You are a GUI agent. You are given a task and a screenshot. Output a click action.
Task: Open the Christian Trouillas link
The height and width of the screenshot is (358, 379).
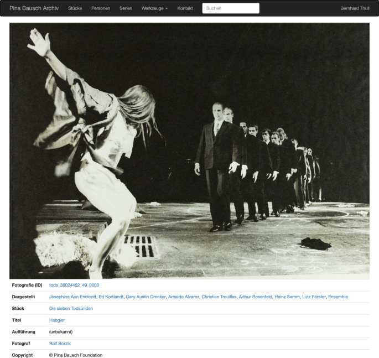pyautogui.click(x=219, y=297)
